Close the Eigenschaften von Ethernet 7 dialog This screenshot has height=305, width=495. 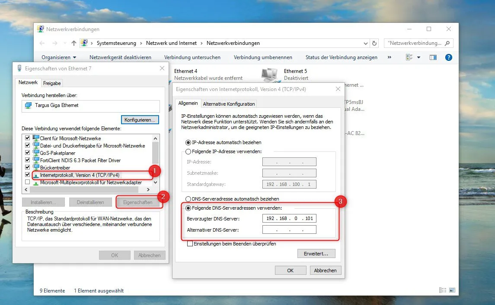162,68
